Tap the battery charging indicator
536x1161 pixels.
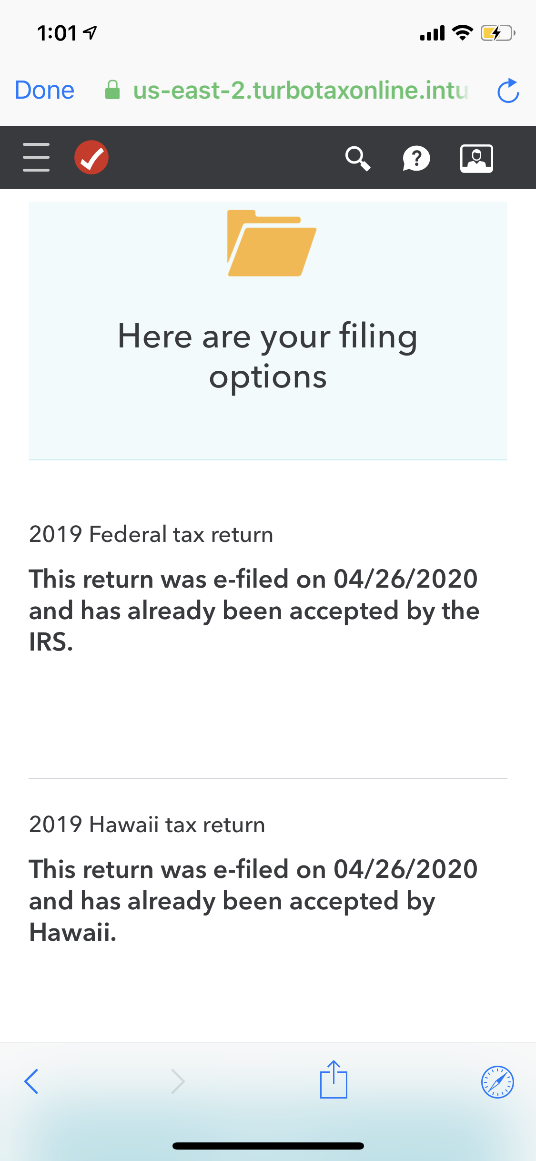point(497,33)
